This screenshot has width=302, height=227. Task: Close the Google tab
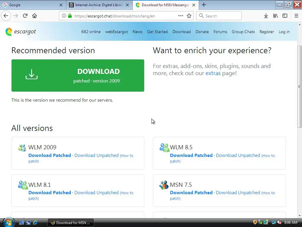[61, 5]
